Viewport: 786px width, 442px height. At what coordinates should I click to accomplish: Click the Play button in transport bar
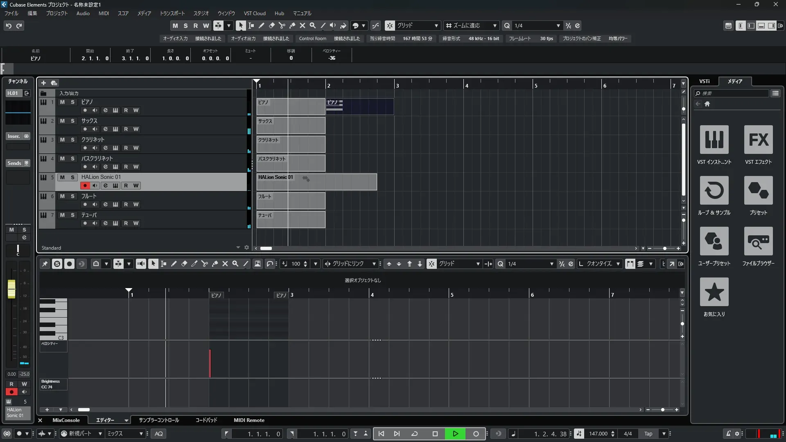[455, 434]
